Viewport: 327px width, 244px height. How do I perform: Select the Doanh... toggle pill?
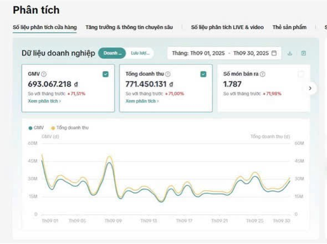(112, 53)
